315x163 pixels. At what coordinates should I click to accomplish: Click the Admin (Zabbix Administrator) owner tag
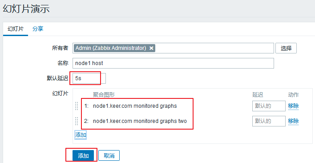(x=111, y=48)
